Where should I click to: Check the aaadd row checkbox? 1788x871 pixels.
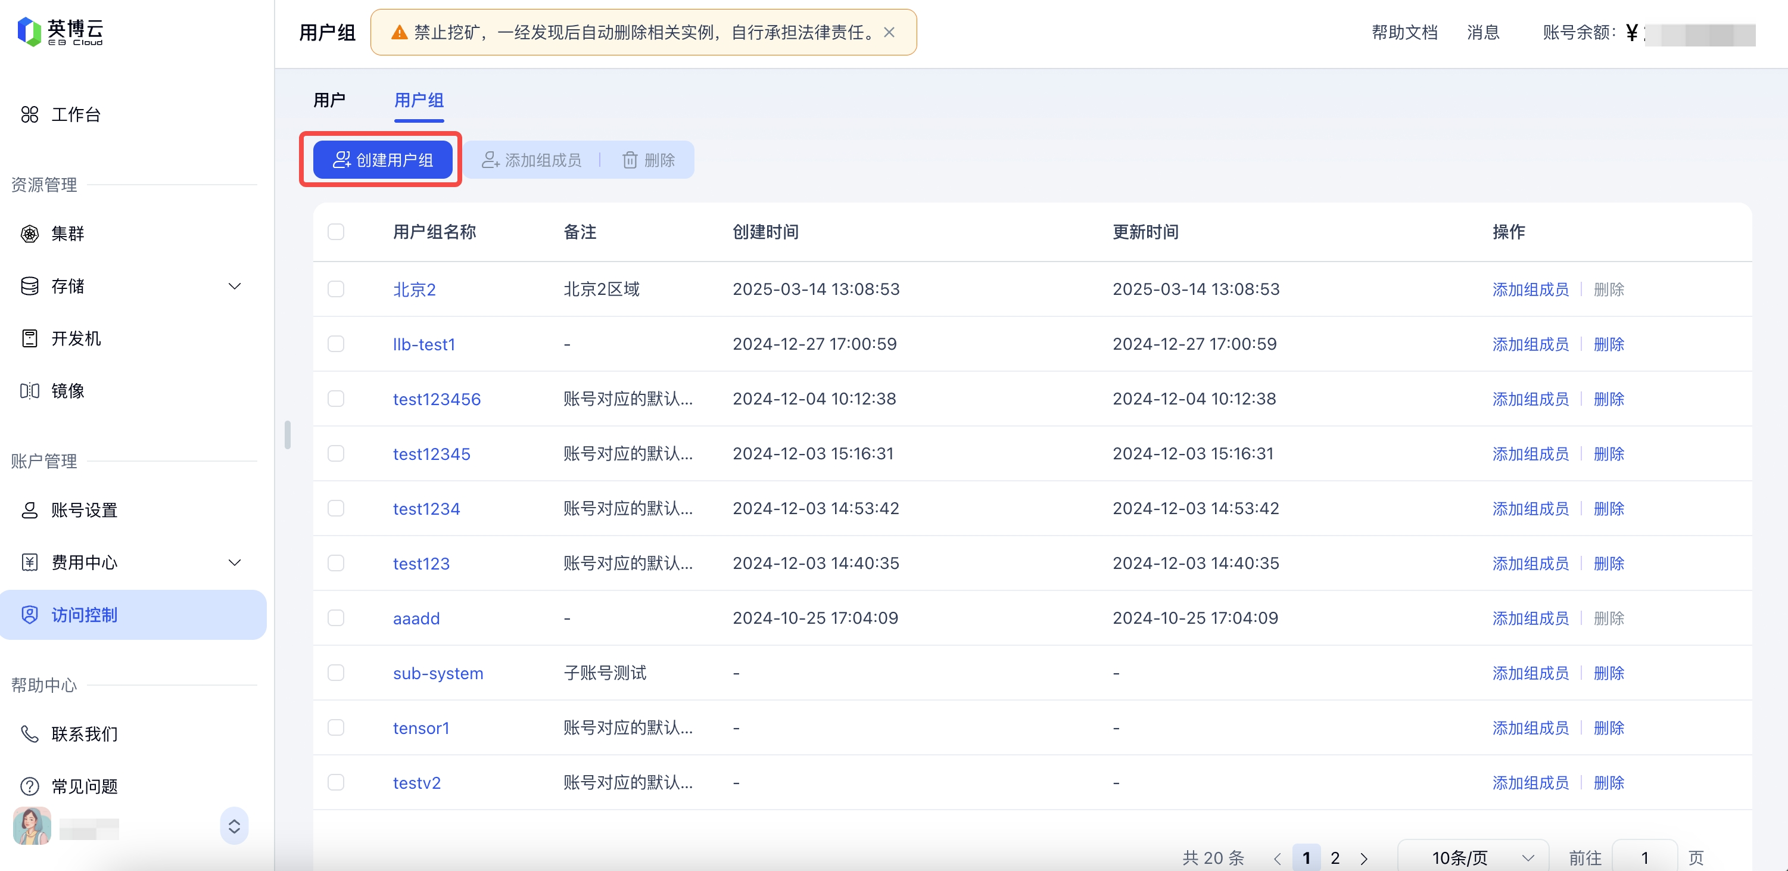coord(336,618)
